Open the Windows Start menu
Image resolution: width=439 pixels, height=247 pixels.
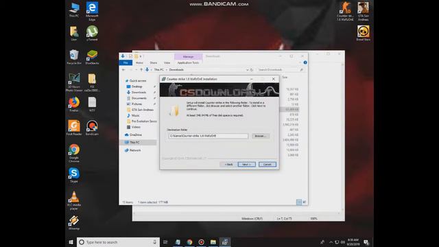coord(71,242)
